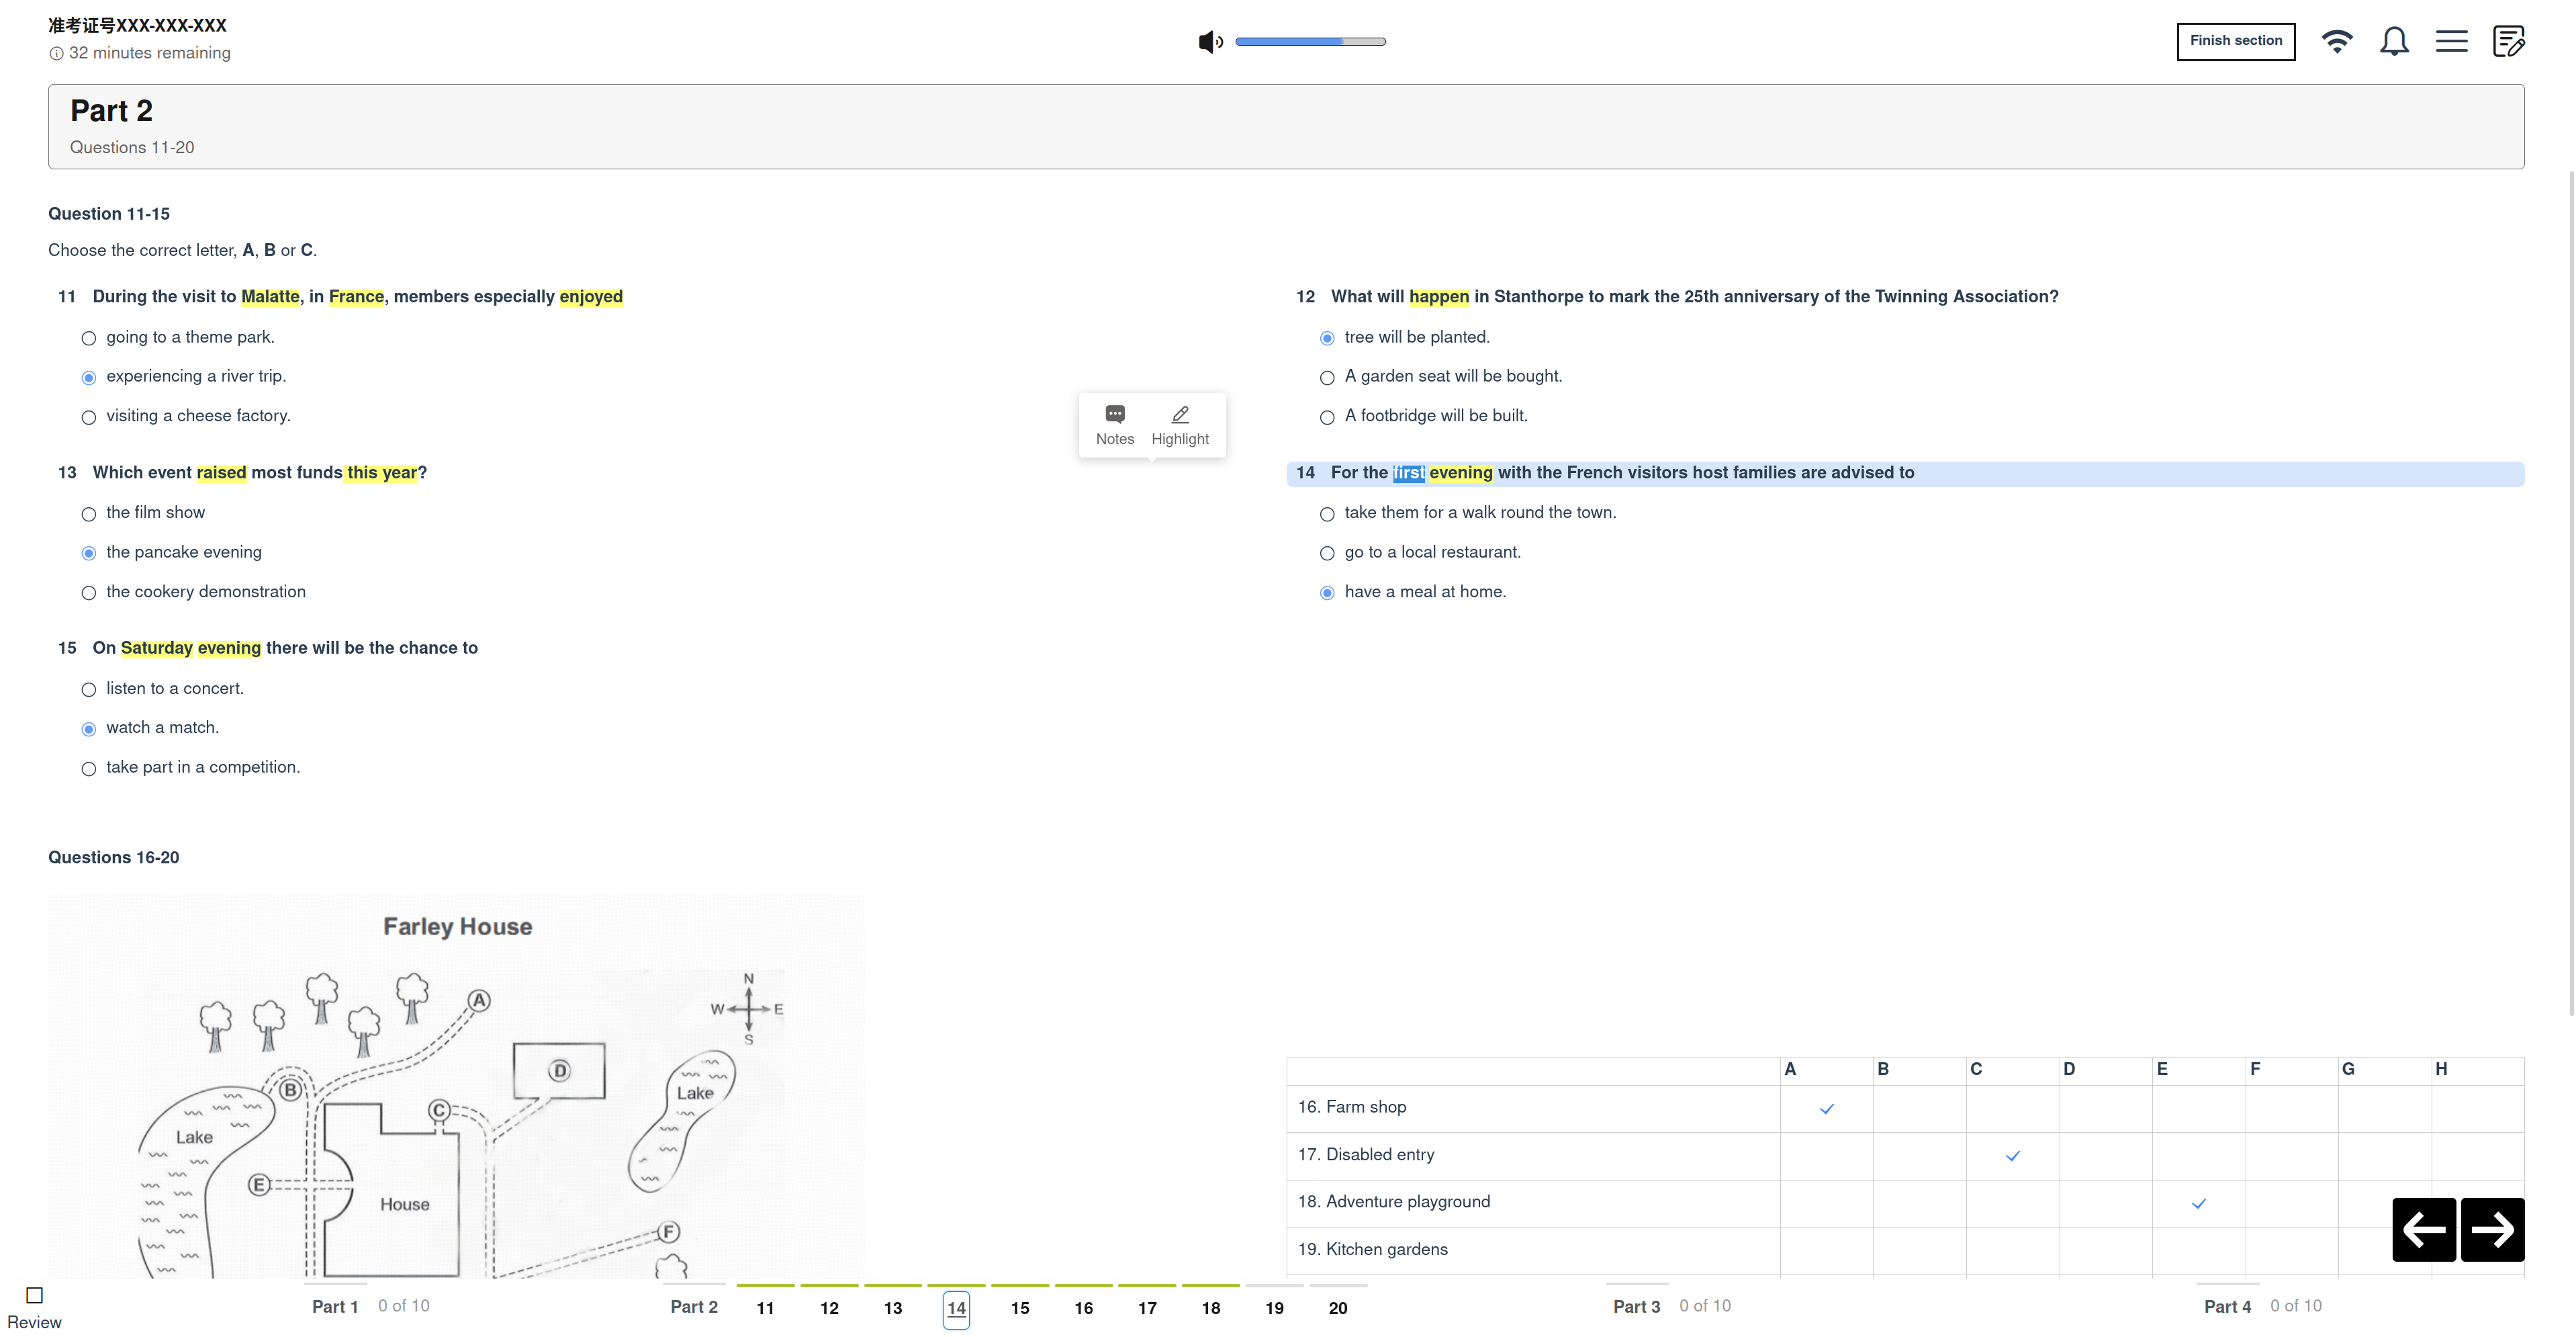Adjust the audio volume slider
This screenshot has height=1337, width=2576.
1310,42
